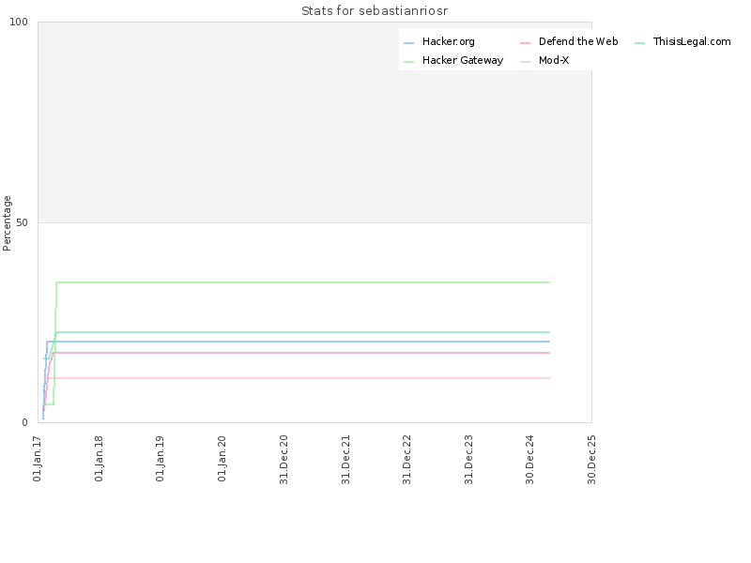
Task: Click the 30.Dec.25 date label
Action: coord(591,459)
